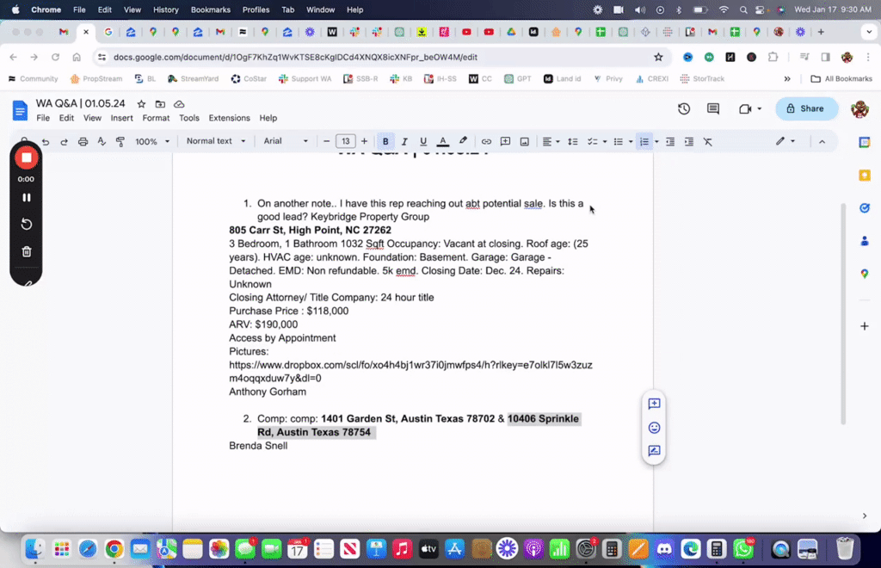The width and height of the screenshot is (881, 568).
Task: Move the document to a folder
Action: point(160,104)
